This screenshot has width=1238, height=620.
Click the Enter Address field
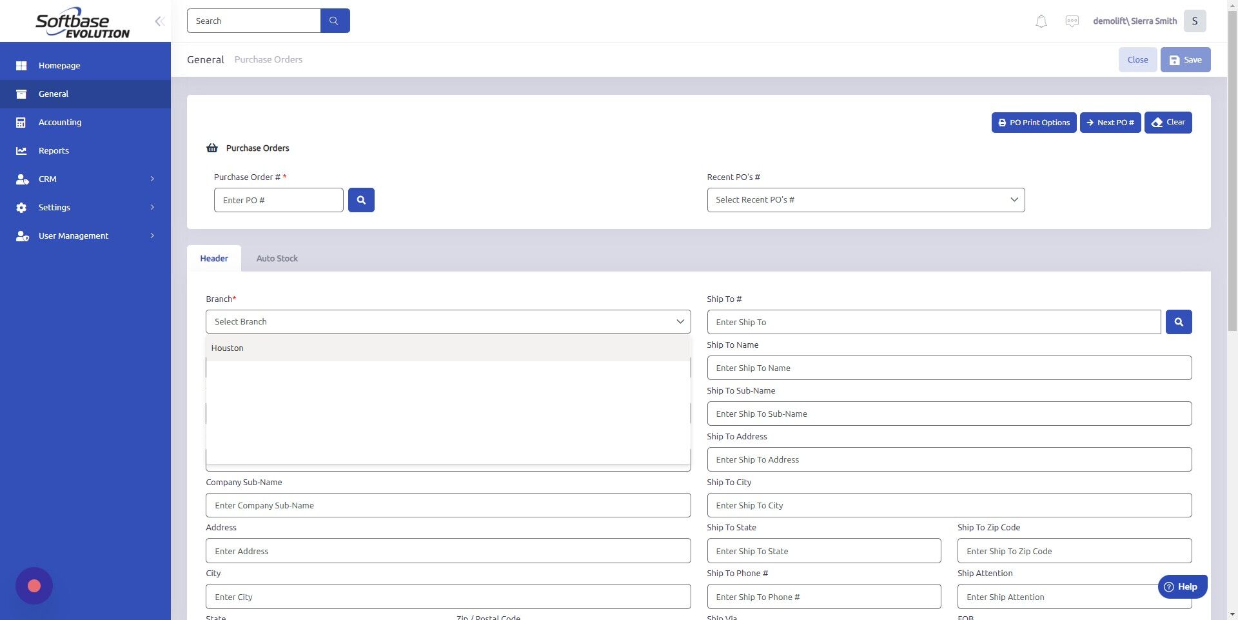[x=448, y=551]
